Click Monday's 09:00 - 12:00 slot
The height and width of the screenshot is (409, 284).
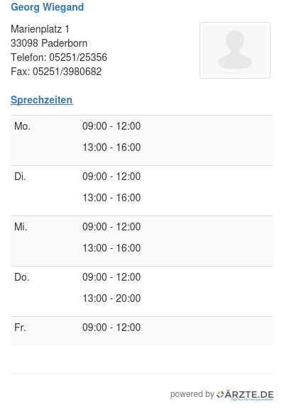coord(111,126)
